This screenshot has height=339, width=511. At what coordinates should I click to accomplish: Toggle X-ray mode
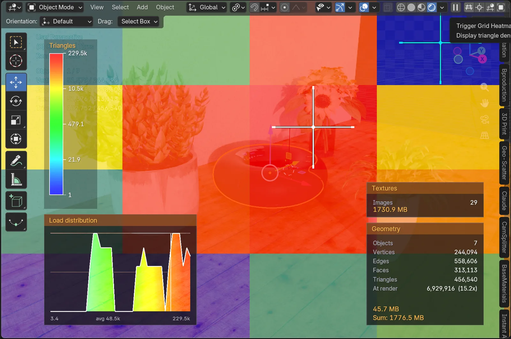(387, 7)
